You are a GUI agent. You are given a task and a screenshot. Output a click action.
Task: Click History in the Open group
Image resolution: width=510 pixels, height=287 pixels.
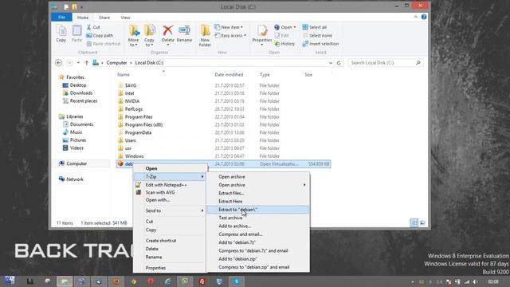click(x=284, y=44)
